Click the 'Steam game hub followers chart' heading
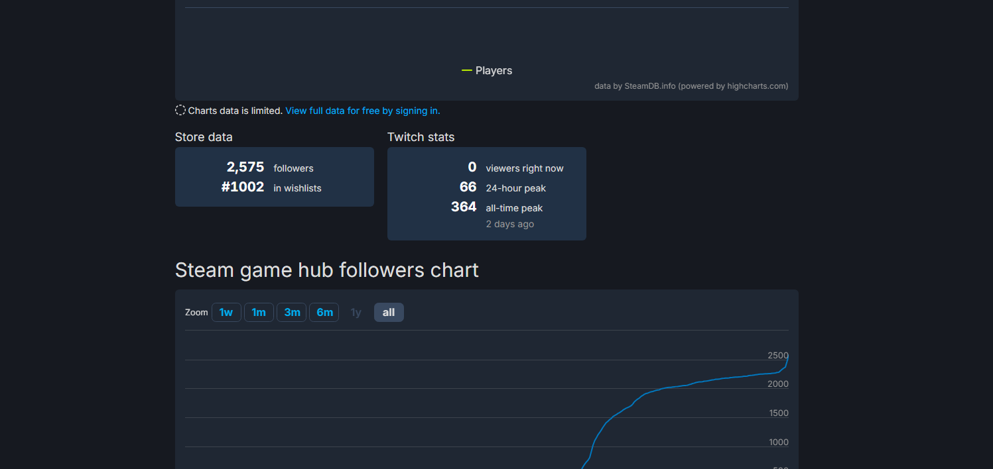This screenshot has height=469, width=993. click(x=326, y=270)
